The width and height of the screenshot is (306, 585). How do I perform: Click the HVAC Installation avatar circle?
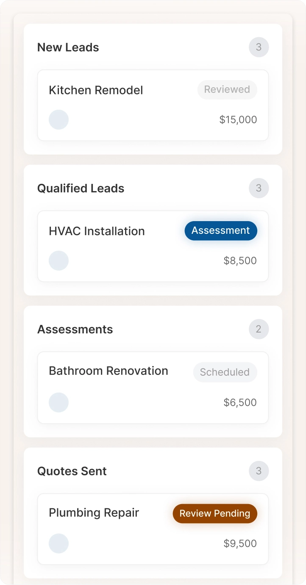point(58,261)
